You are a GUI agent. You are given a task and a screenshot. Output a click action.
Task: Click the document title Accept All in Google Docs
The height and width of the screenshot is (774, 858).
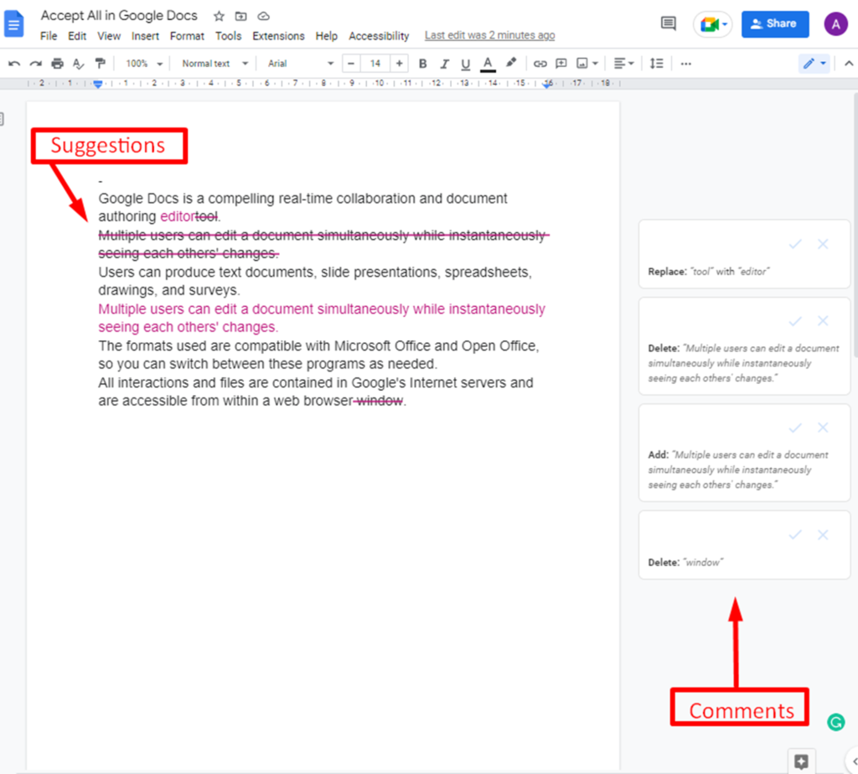119,16
